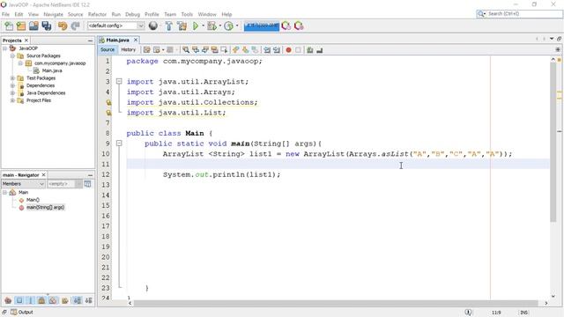Toggle Show Fields in Navigator
The height and width of the screenshot is (317, 564).
coord(19,300)
